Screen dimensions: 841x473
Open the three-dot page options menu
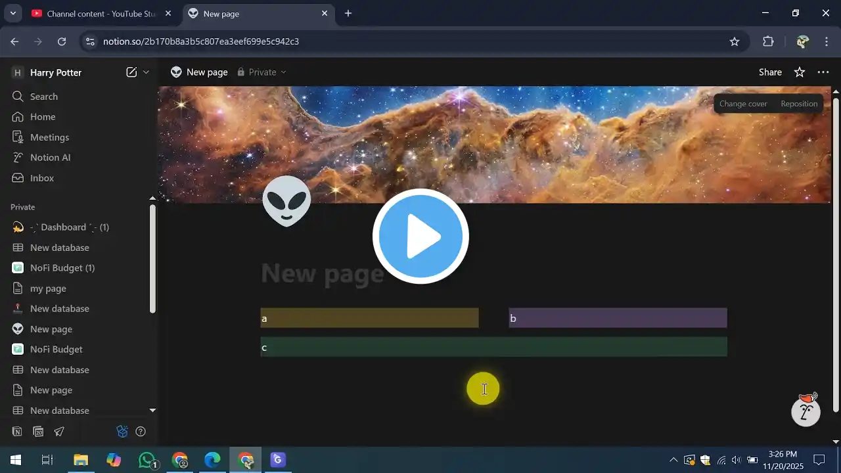click(823, 72)
